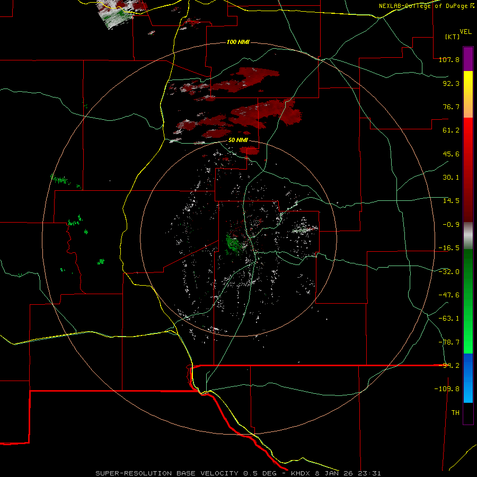Click the "[KT]" units label
477x477 pixels.
(x=452, y=37)
